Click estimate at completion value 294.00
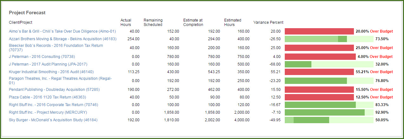 (214, 39)
